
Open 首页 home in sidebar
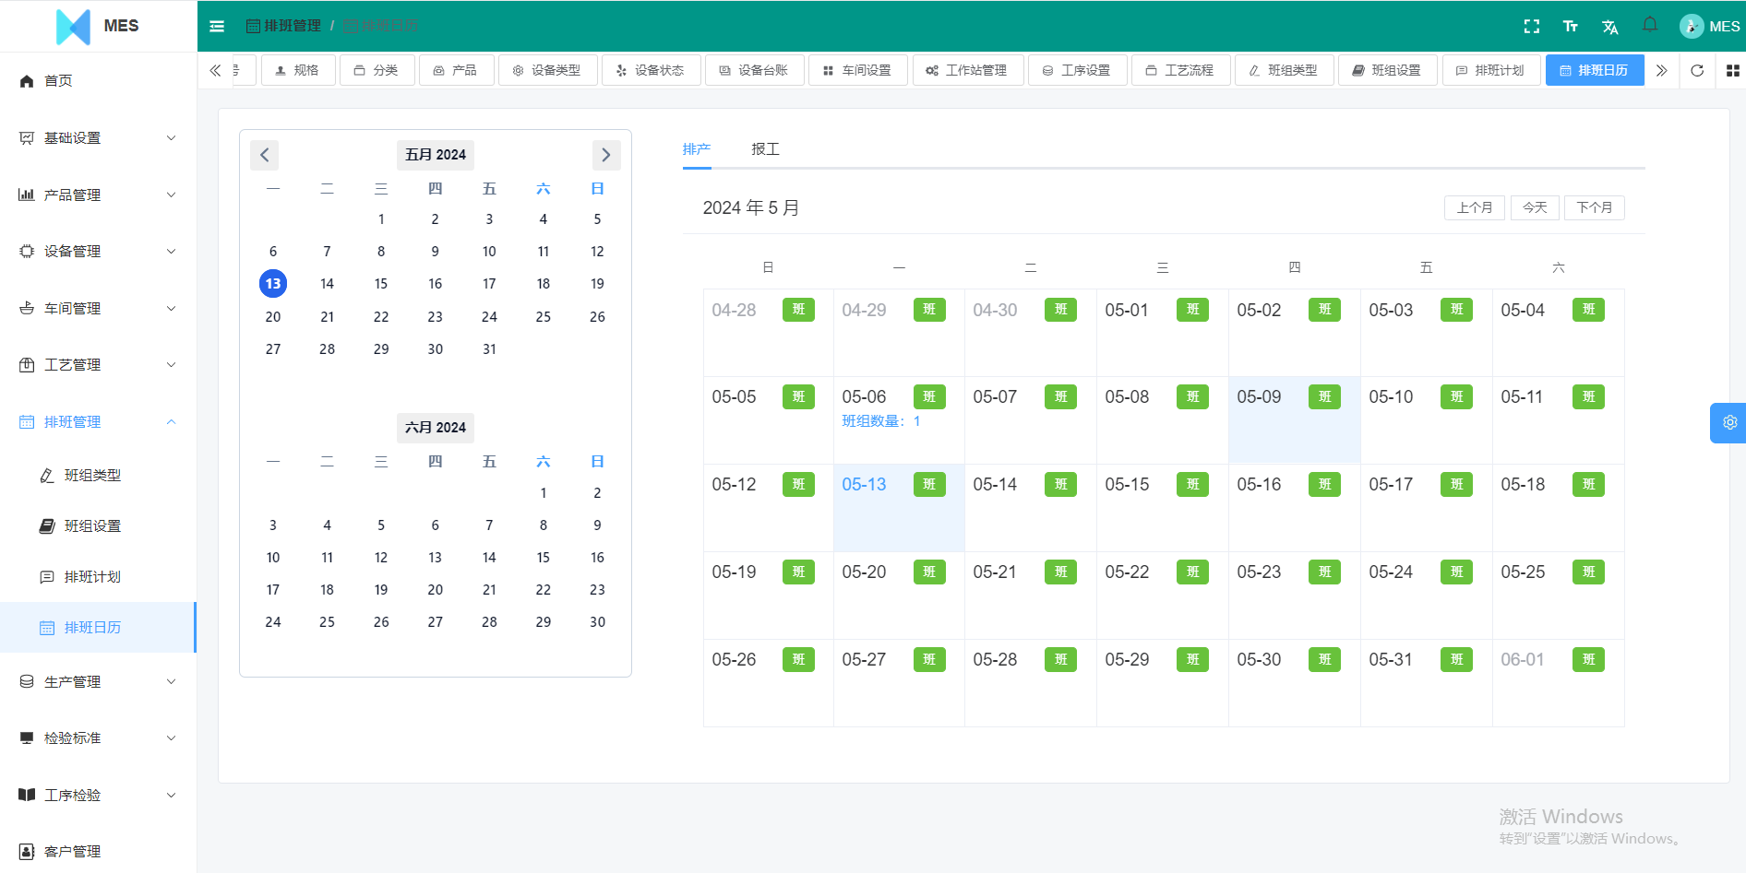[99, 81]
